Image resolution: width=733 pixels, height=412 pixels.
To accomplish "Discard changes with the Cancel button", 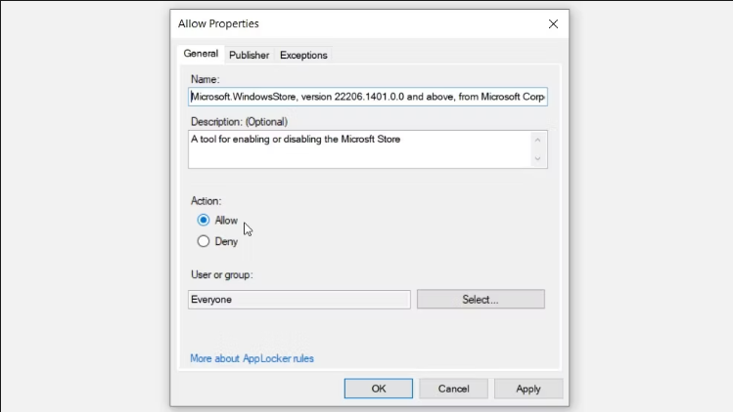I will pos(453,389).
